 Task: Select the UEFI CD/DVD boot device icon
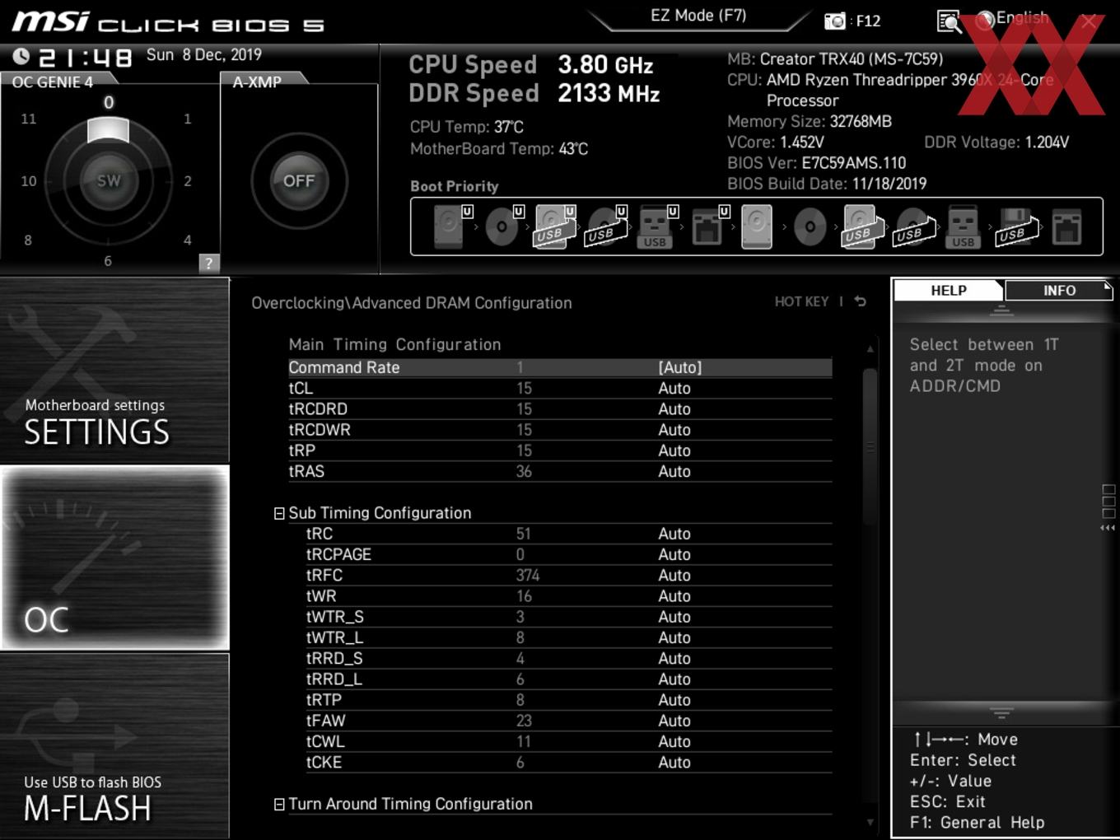click(x=505, y=225)
